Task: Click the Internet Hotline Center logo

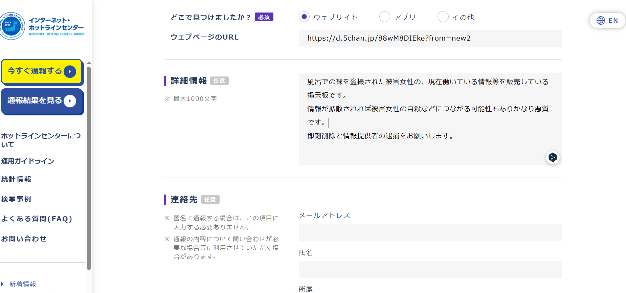Action: (x=42, y=26)
